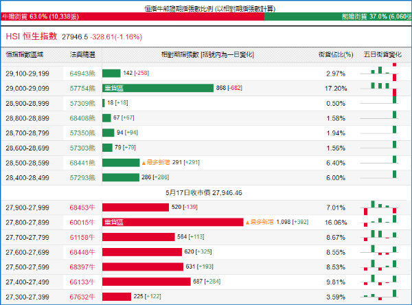412x305 pixels.
Task: Open bull warrant link 61158牛
Action: 82,237
